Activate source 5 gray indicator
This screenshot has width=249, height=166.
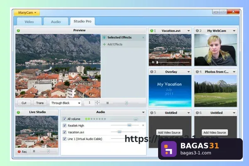coord(152,112)
